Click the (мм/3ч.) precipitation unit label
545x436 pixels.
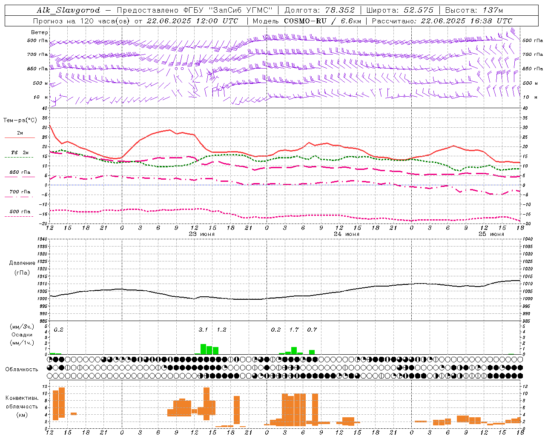[22, 327]
